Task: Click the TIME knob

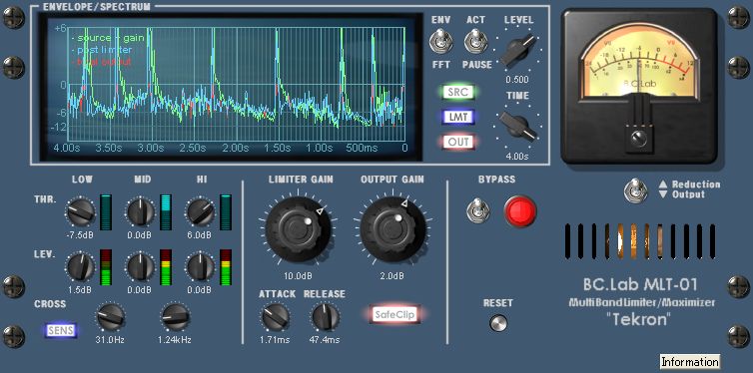Action: (x=518, y=126)
